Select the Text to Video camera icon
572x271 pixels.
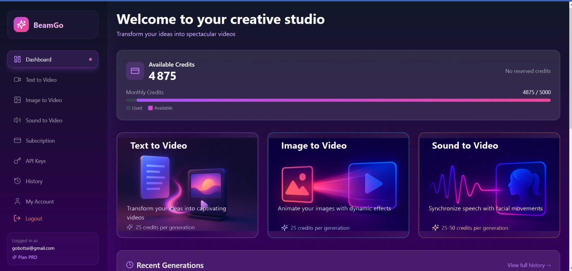[x=18, y=80]
